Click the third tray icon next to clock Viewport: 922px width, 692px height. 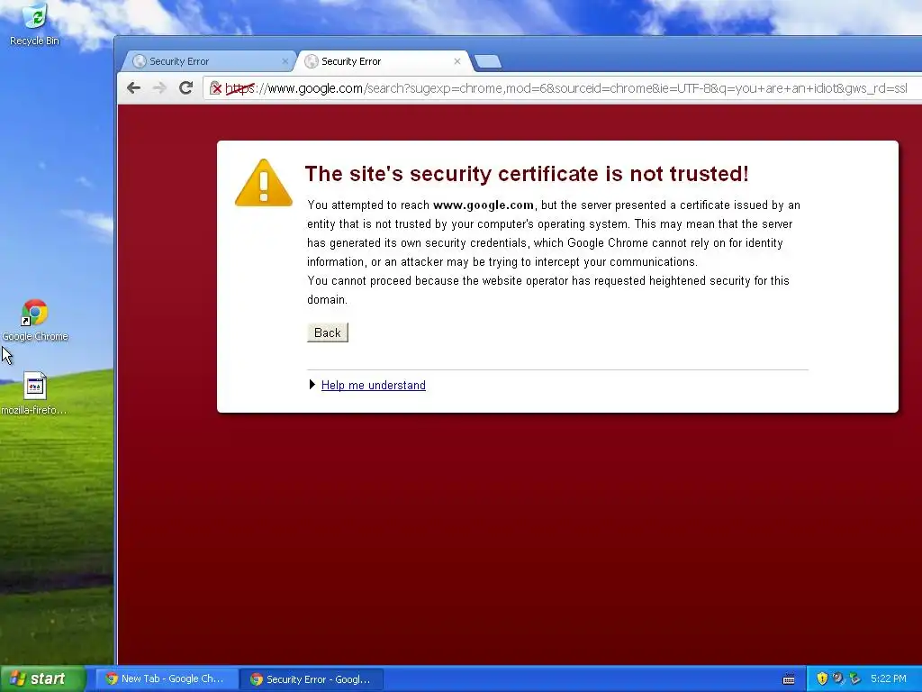[x=855, y=678]
